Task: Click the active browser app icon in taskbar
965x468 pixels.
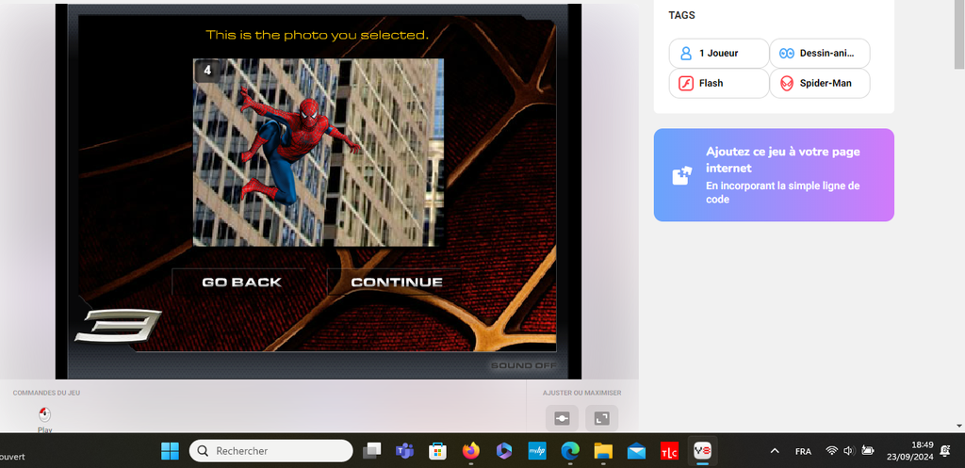Action: pos(702,451)
